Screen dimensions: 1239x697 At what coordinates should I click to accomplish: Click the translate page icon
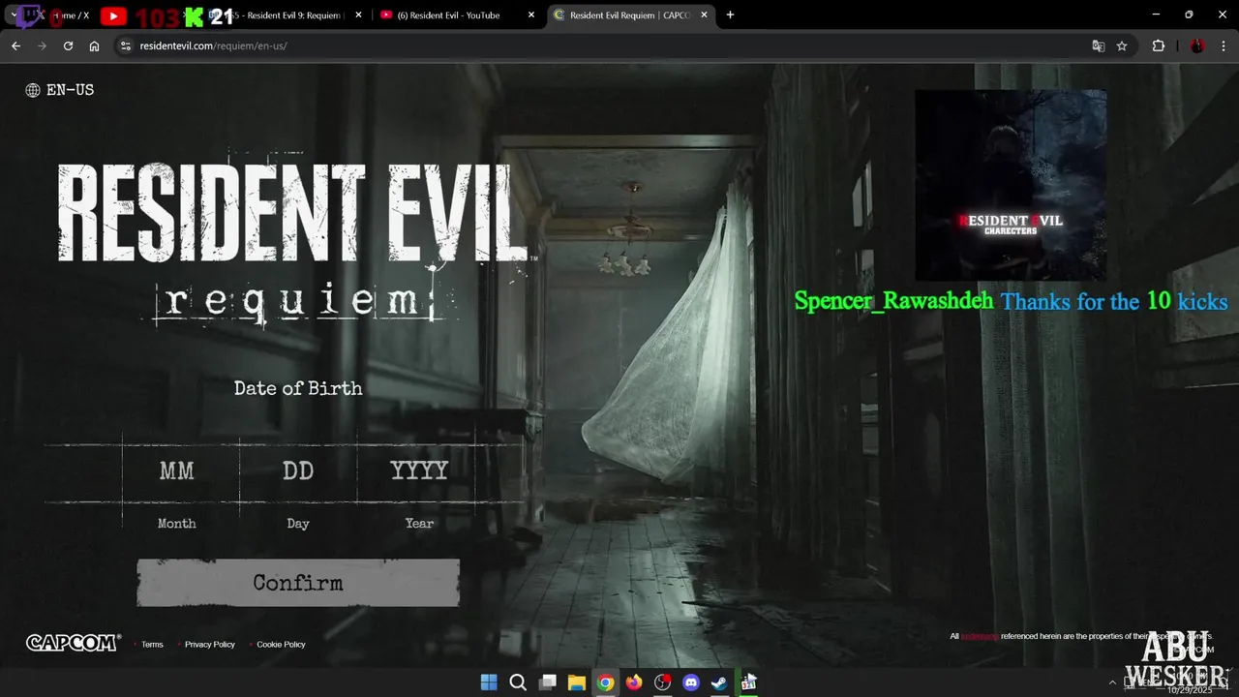click(x=1099, y=45)
